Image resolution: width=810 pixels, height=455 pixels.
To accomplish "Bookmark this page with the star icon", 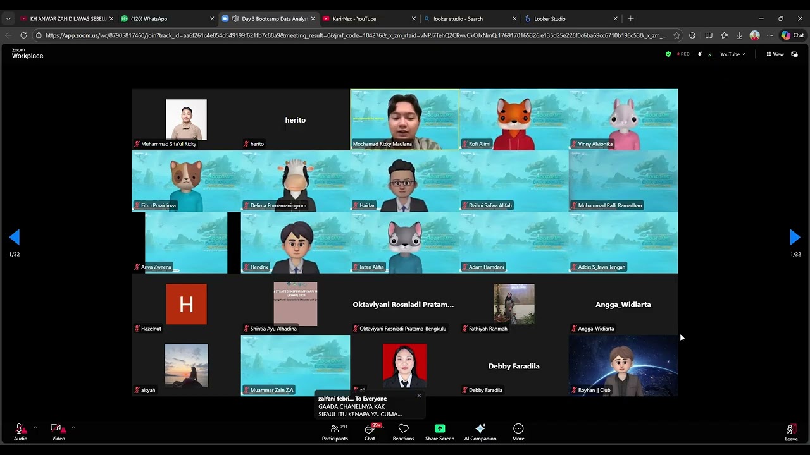I will 676,35.
